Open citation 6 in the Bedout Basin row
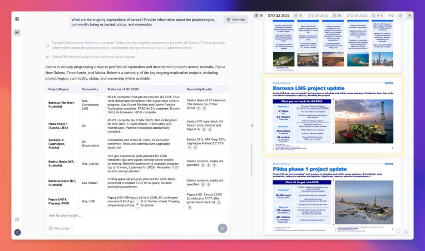Screen dimensions: 425x251 208,165
